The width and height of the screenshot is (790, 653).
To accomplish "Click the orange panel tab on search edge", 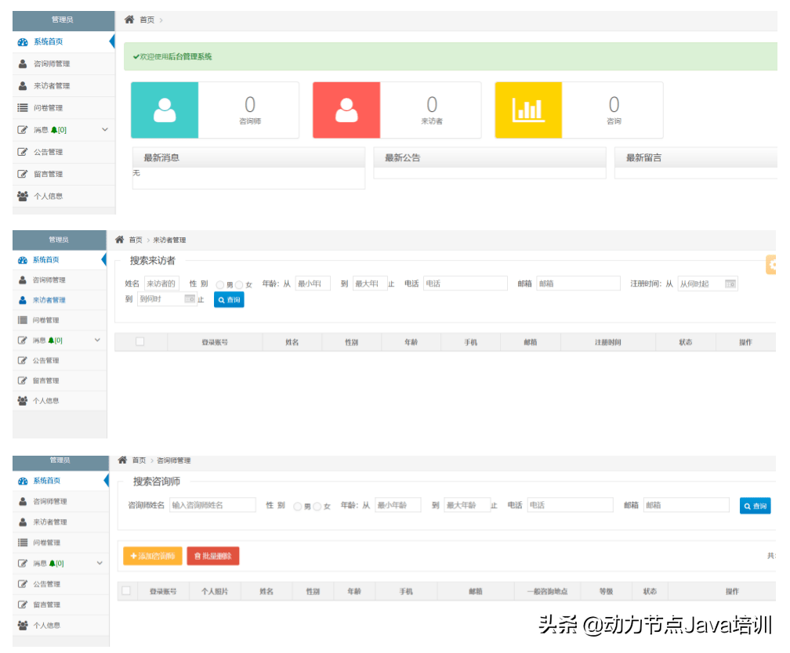I will coord(770,265).
